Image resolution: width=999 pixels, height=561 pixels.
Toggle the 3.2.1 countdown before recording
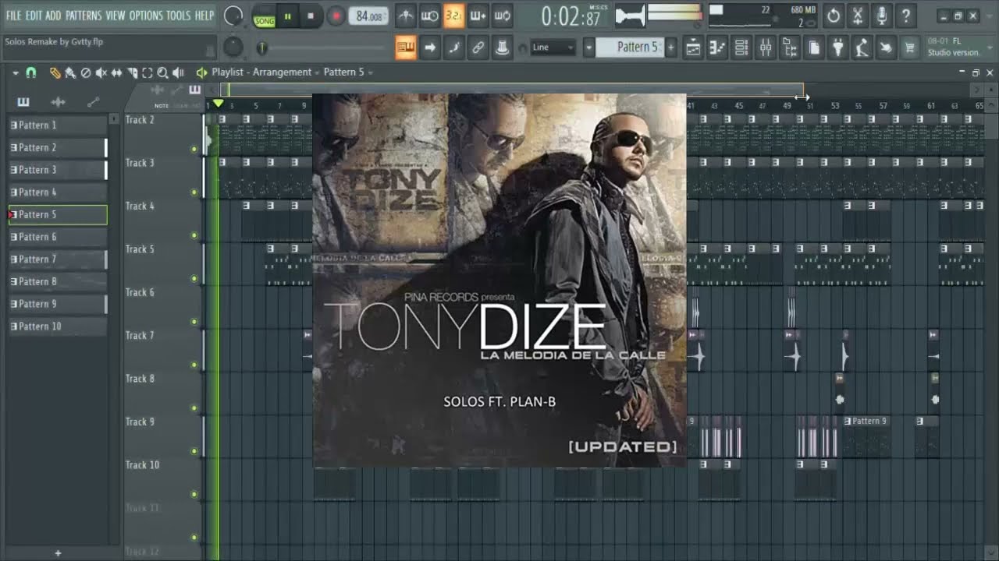pos(453,16)
